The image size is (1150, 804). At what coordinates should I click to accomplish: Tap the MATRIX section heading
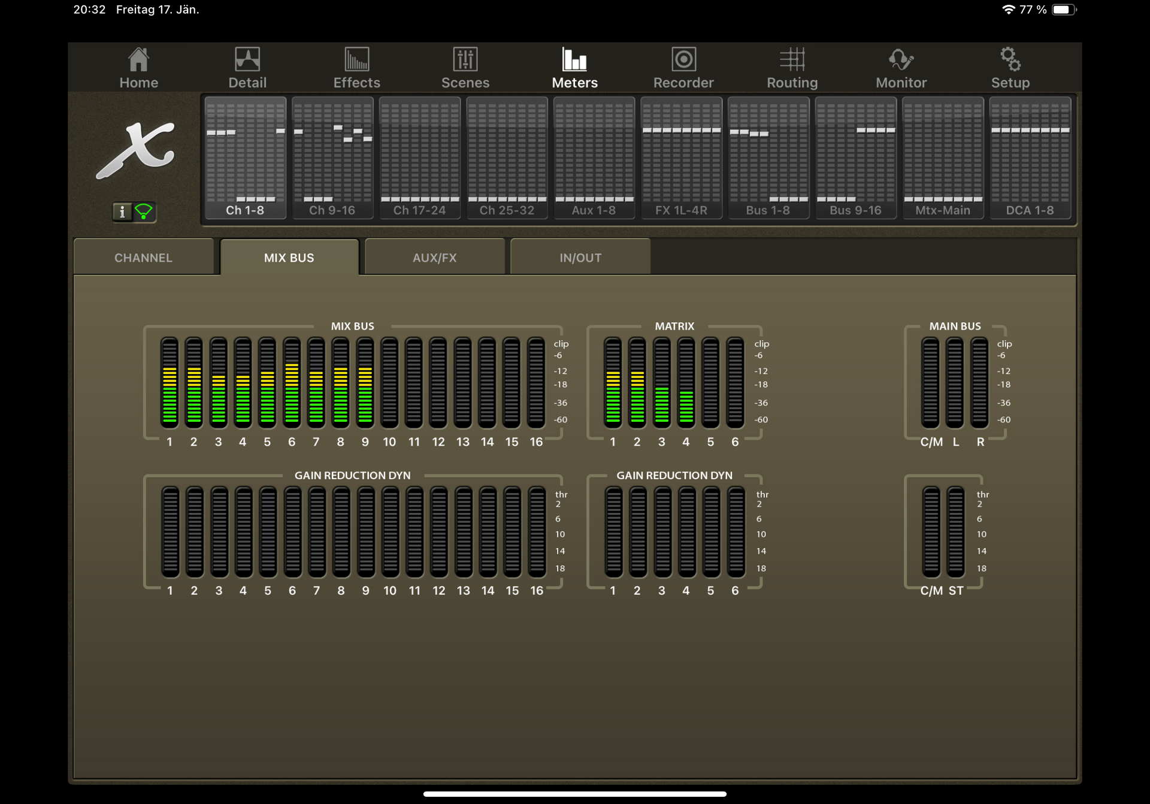[x=674, y=326]
